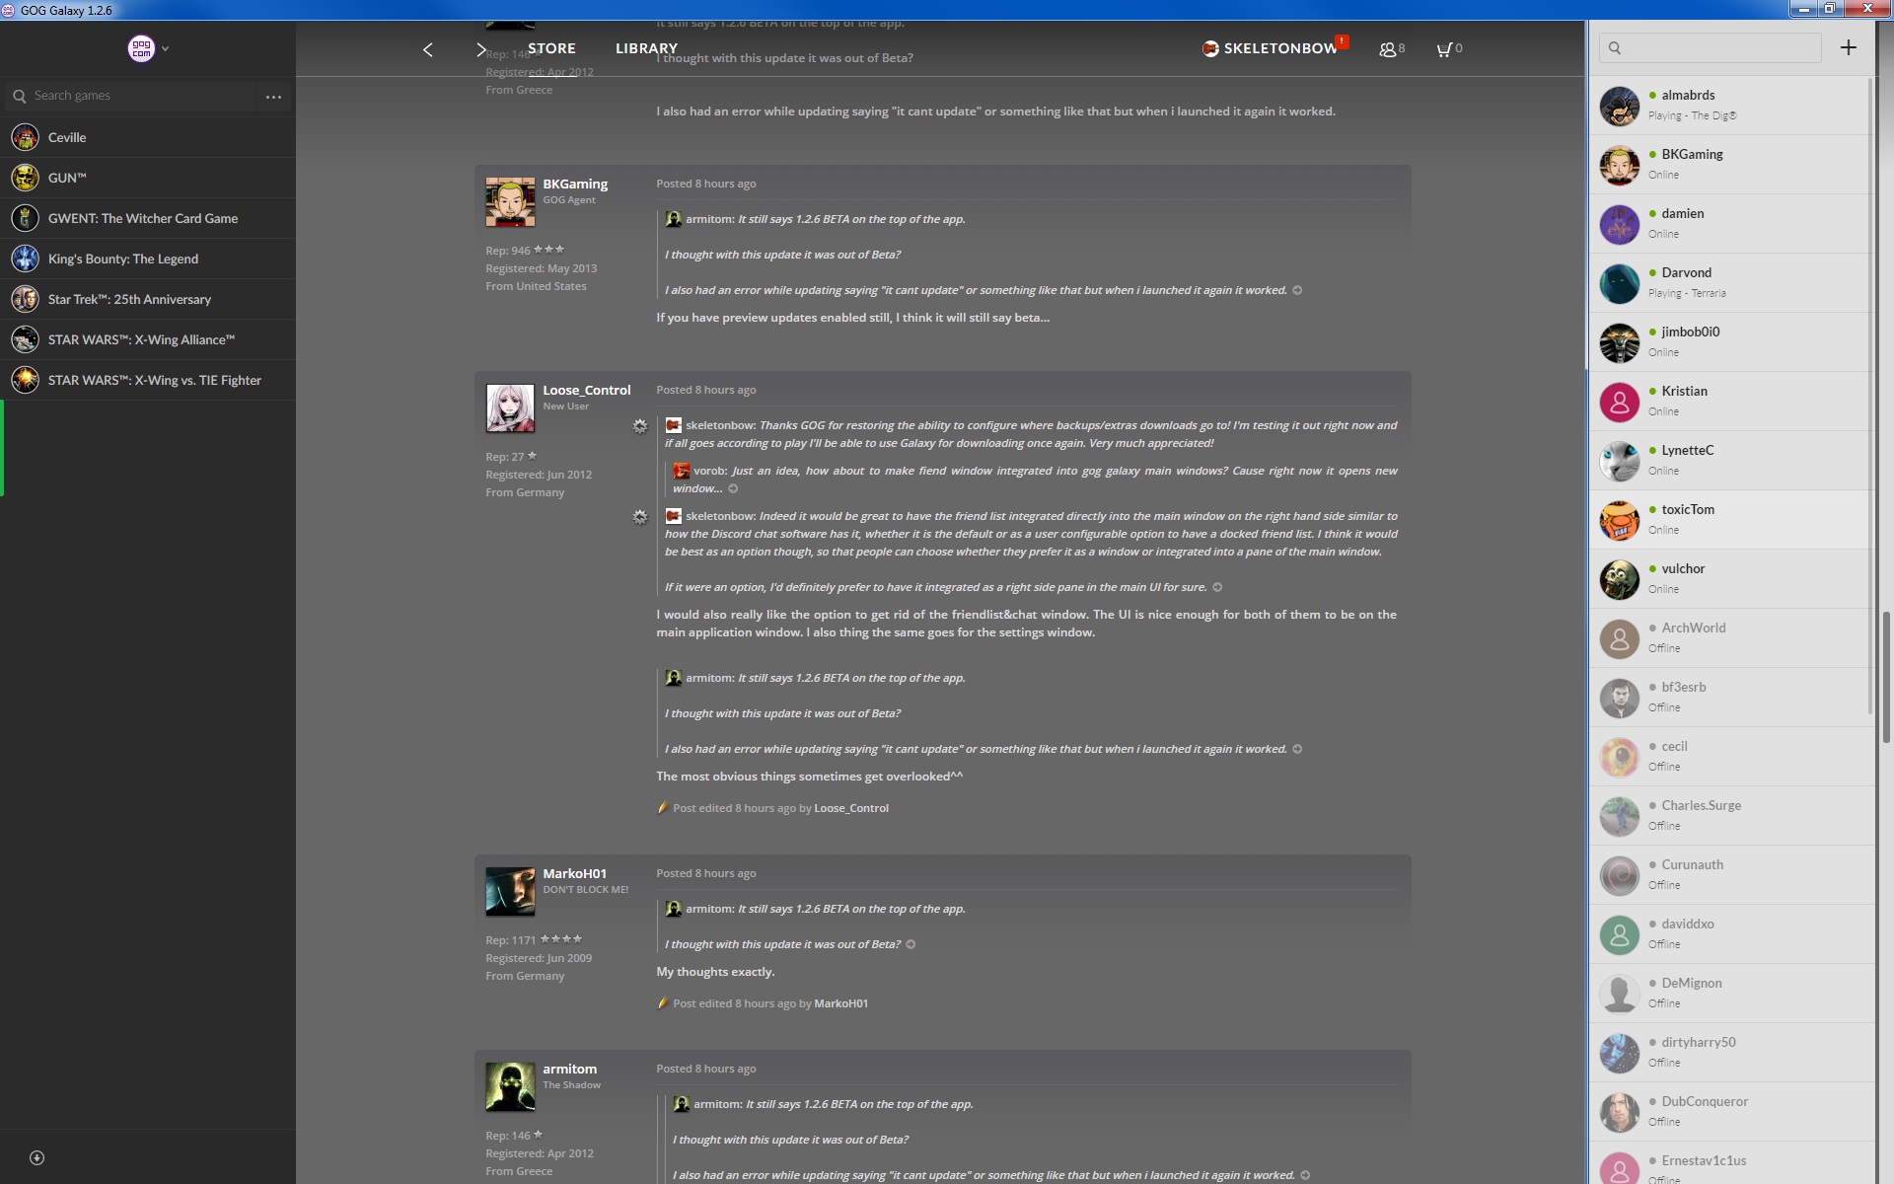Click MarkoH01 link in post edited note
The width and height of the screenshot is (1894, 1184).
[x=840, y=1003]
